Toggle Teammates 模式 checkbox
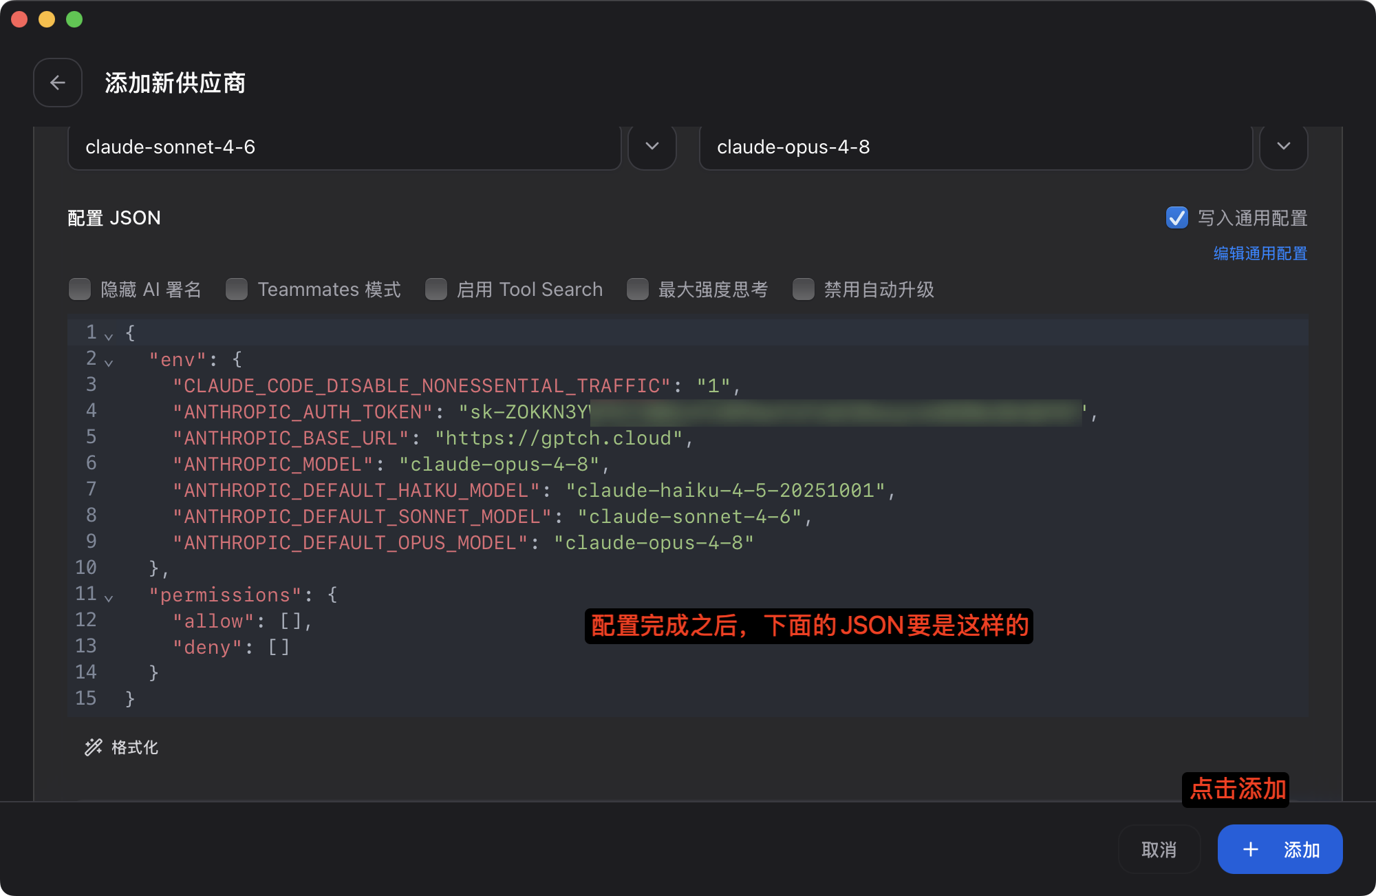Image resolution: width=1376 pixels, height=896 pixels. point(237,290)
